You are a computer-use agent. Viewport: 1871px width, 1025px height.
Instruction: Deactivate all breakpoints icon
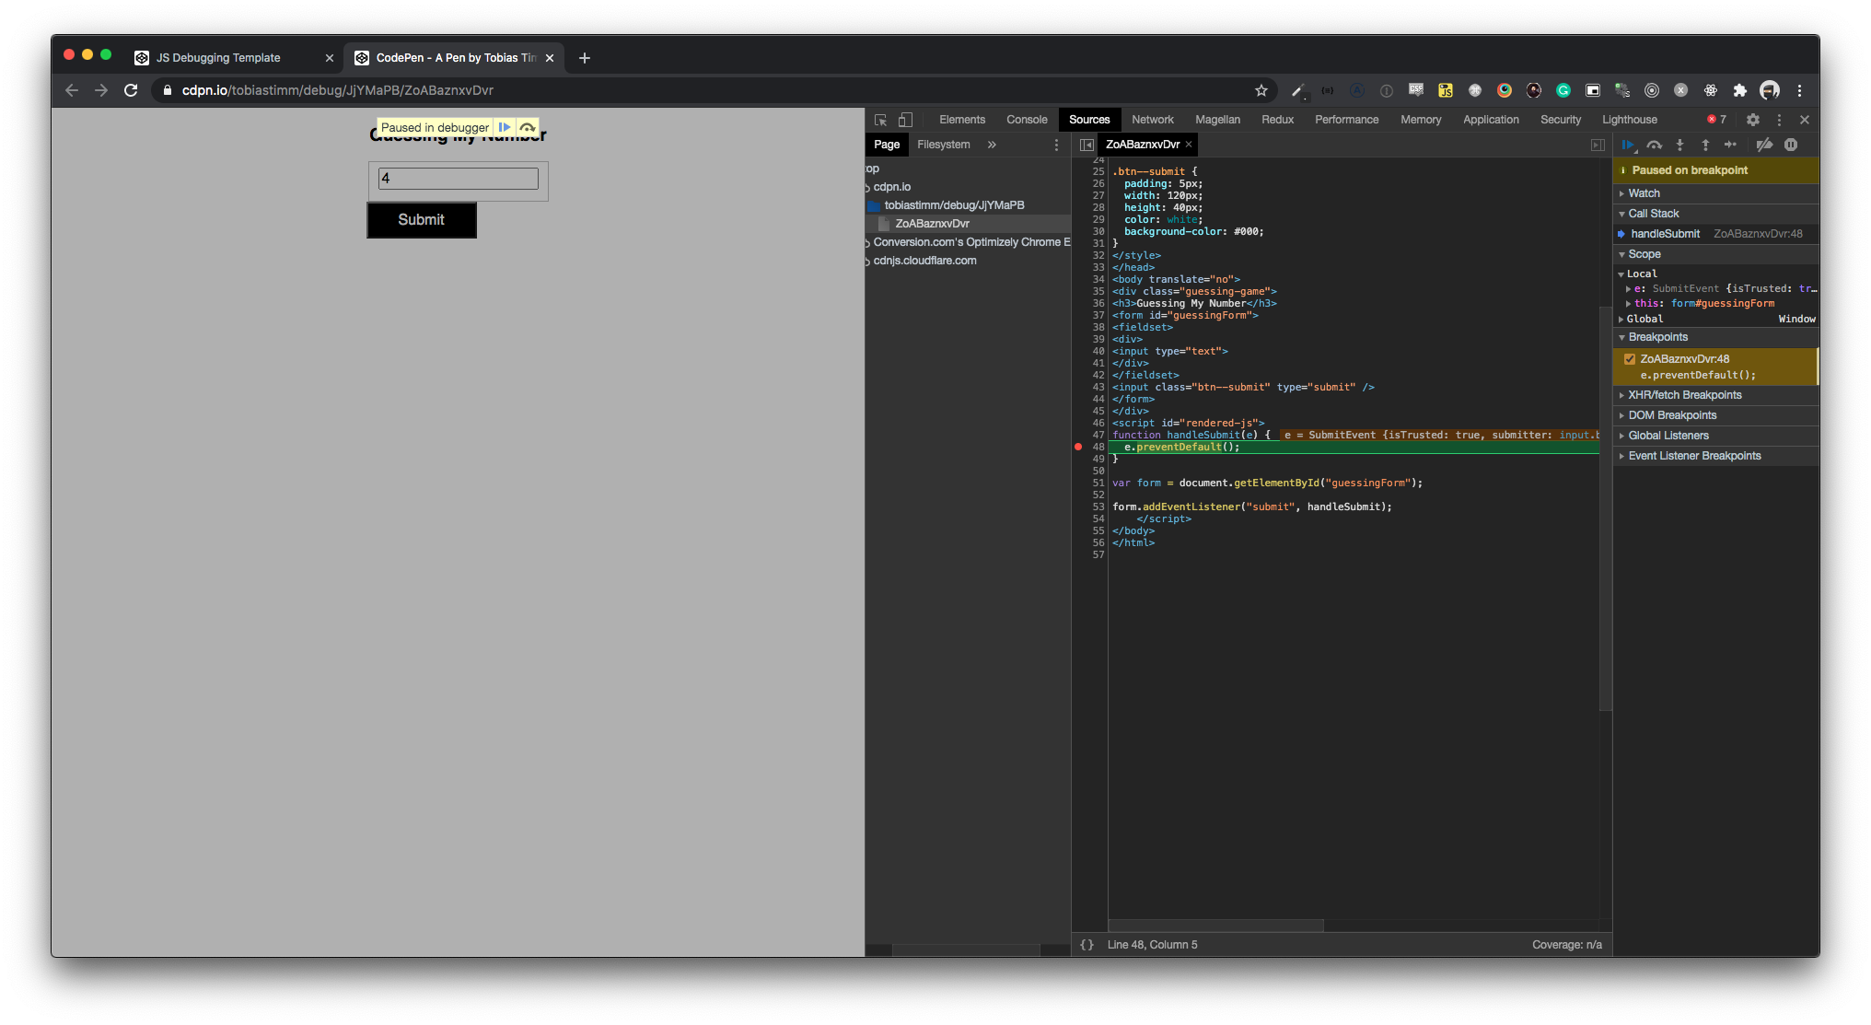1764,145
